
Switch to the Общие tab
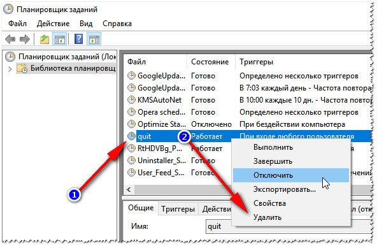pyautogui.click(x=141, y=208)
